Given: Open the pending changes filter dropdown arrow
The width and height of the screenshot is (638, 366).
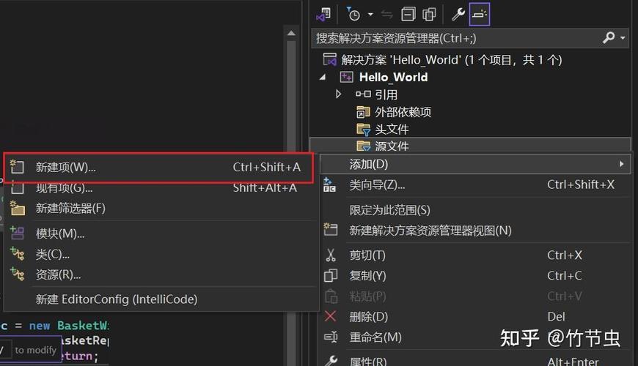Looking at the screenshot, I should 370,15.
